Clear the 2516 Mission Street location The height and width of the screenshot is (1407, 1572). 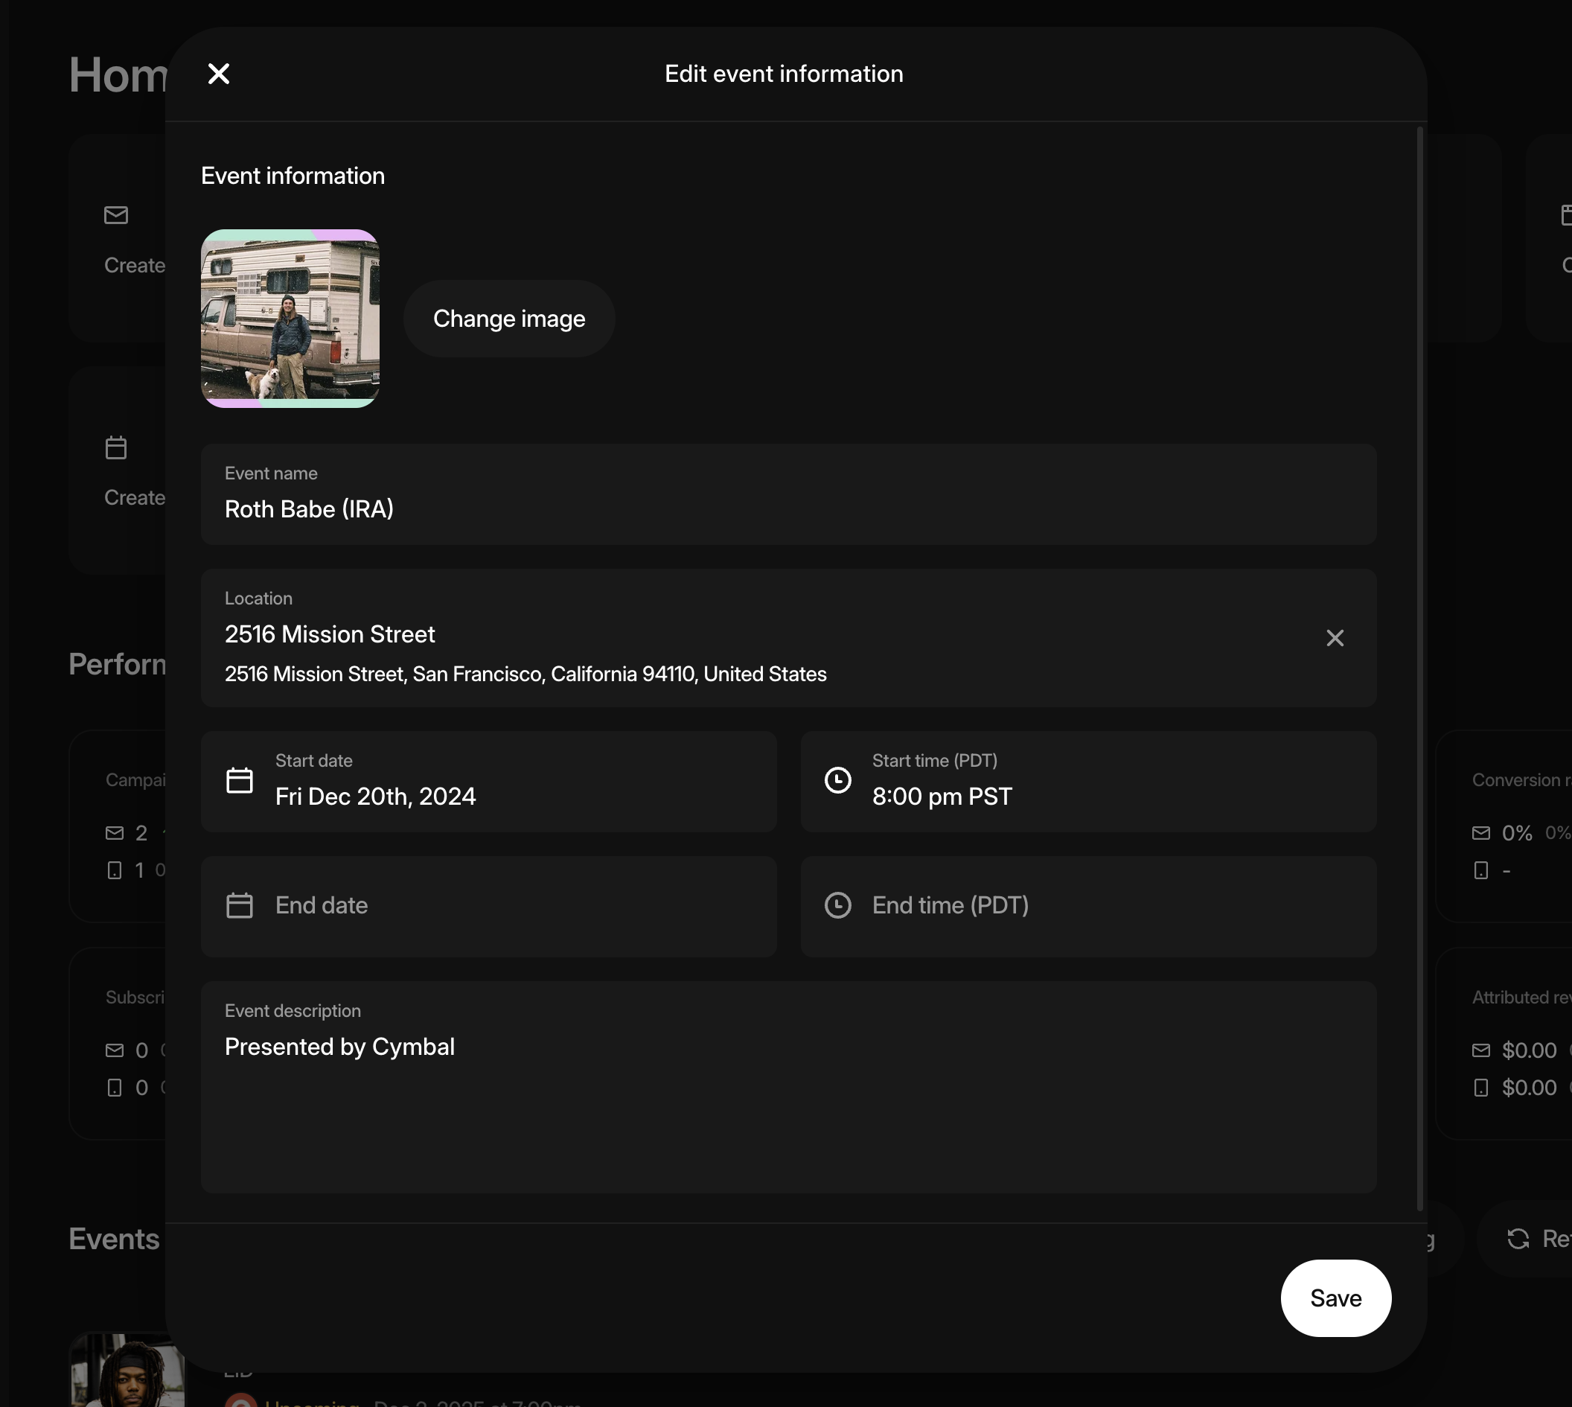tap(1335, 638)
